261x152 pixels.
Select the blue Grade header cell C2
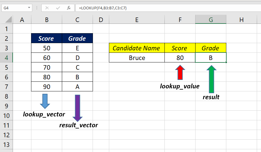[77, 38]
